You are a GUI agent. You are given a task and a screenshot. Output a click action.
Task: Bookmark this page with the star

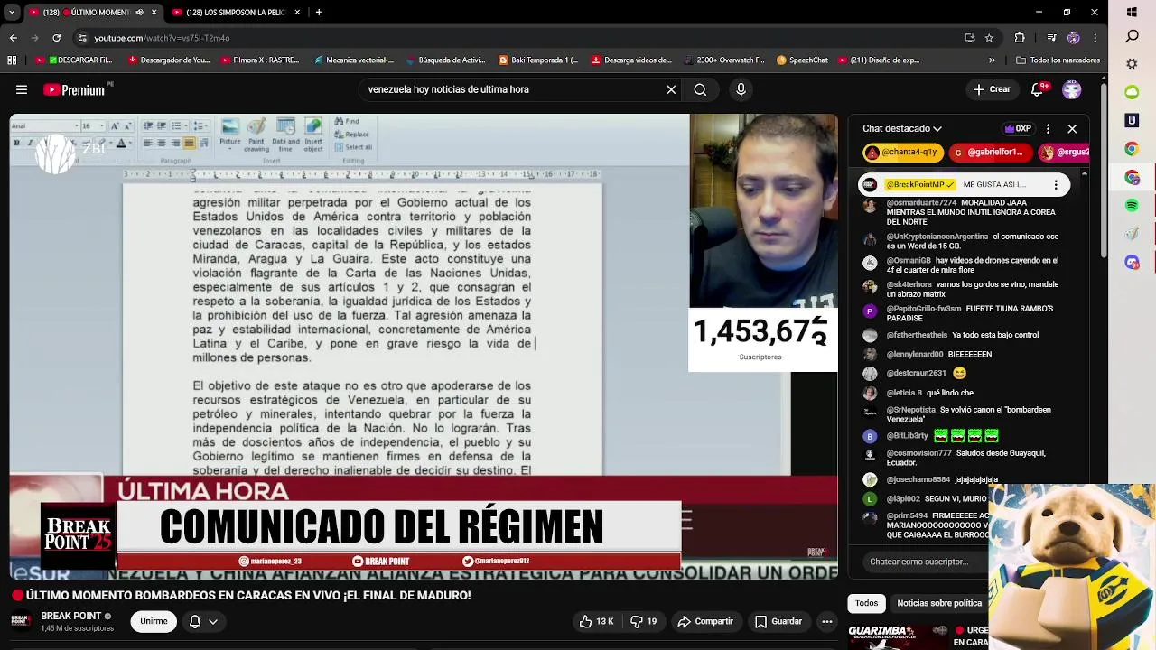point(989,38)
